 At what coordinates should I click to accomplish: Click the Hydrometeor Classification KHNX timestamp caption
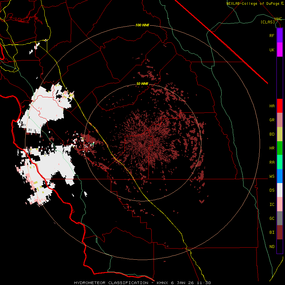click(142, 283)
